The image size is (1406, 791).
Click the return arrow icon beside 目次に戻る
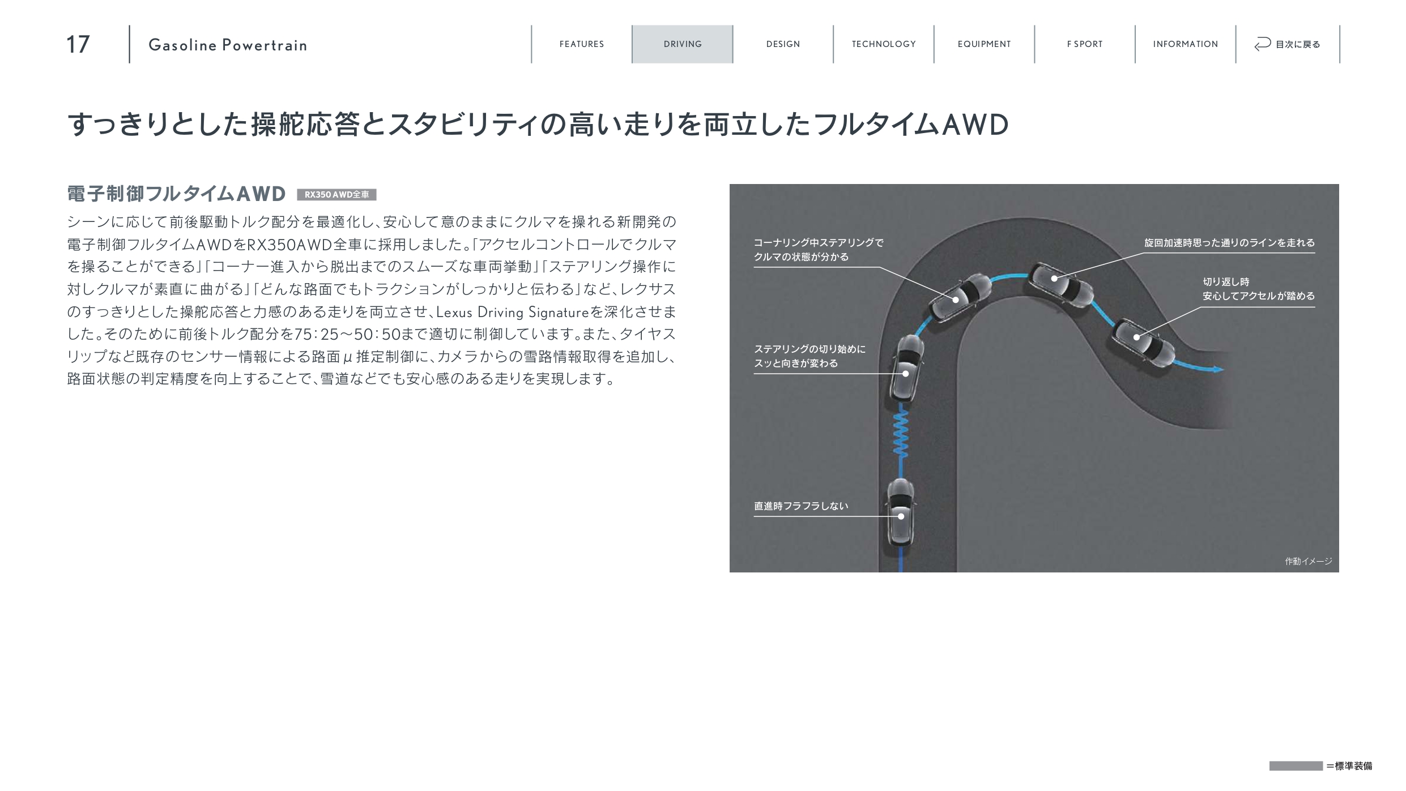point(1262,44)
